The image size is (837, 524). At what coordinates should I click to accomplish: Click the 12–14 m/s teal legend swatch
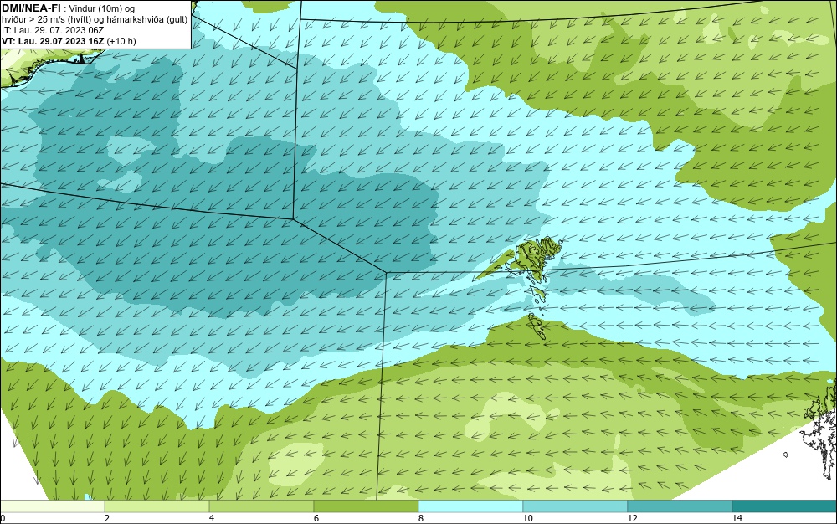680,506
